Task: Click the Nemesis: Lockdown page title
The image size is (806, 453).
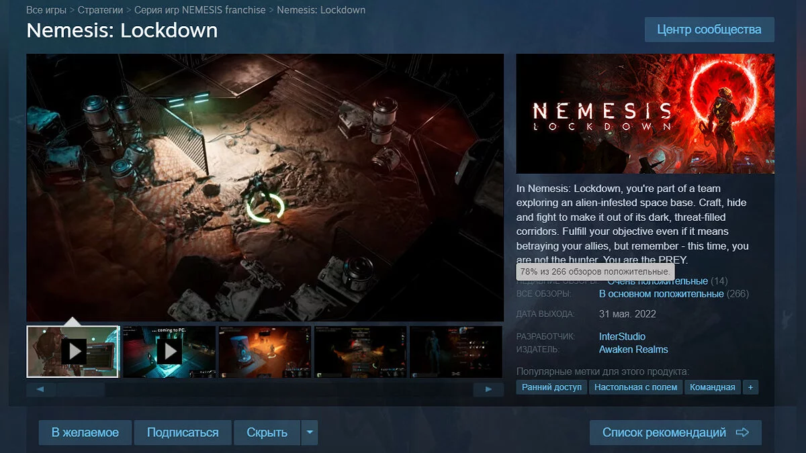Action: pyautogui.click(x=122, y=30)
